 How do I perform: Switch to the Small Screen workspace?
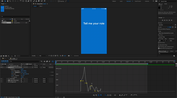[x=138, y=1]
